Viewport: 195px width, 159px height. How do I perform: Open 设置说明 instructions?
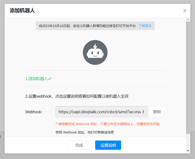(x=108, y=145)
